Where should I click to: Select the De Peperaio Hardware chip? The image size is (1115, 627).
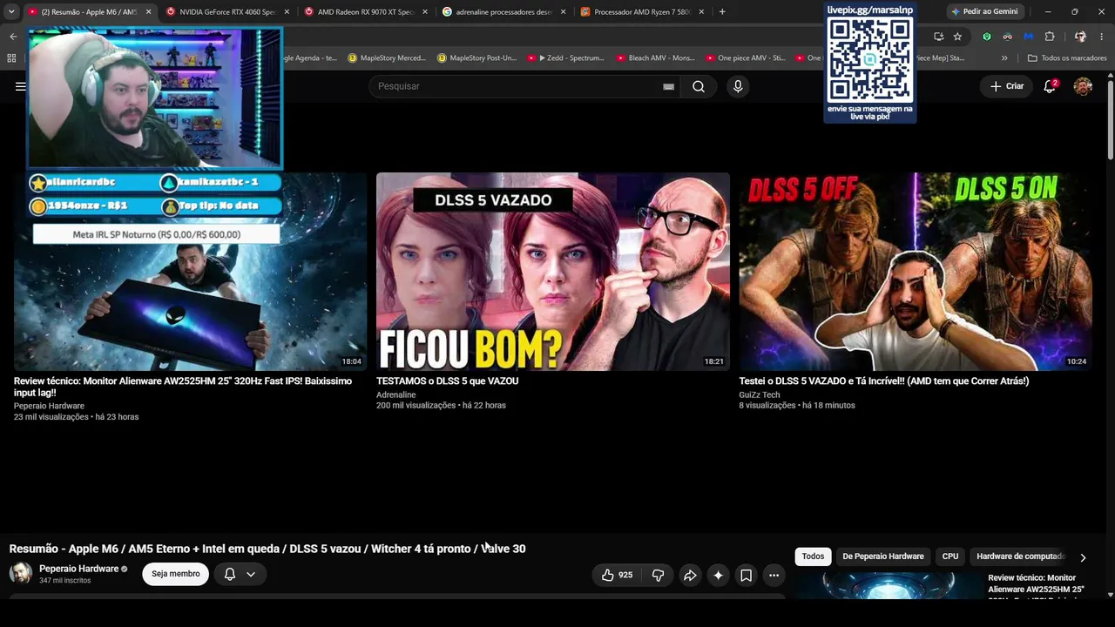pos(883,556)
